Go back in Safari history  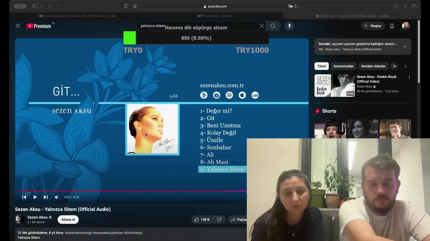point(50,6)
